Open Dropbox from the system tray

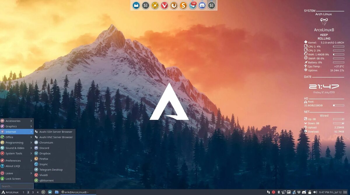[x=299, y=192]
